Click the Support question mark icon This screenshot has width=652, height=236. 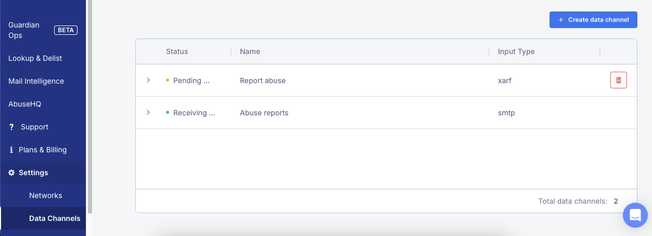11,127
